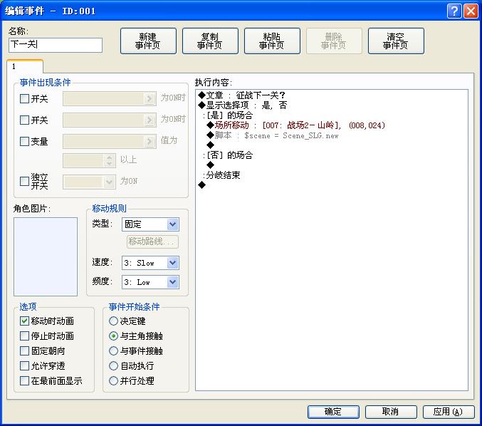Enable the first 开关 condition checkbox
The height and width of the screenshot is (426, 482).
(24, 99)
